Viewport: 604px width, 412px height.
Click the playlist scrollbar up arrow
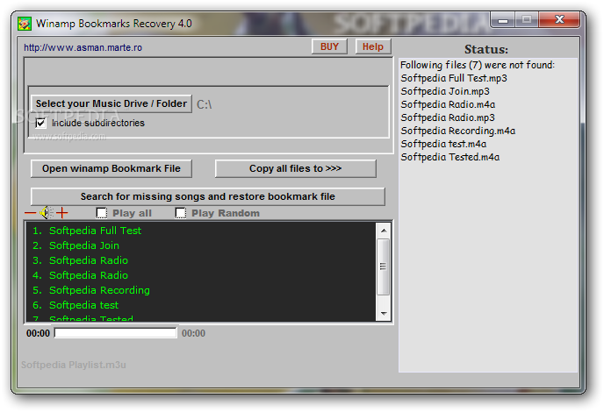pyautogui.click(x=384, y=231)
